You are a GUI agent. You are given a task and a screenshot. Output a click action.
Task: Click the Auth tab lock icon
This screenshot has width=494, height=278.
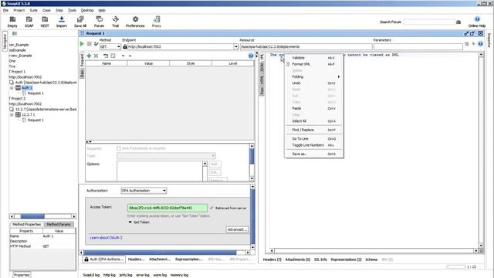pyautogui.click(x=86, y=259)
